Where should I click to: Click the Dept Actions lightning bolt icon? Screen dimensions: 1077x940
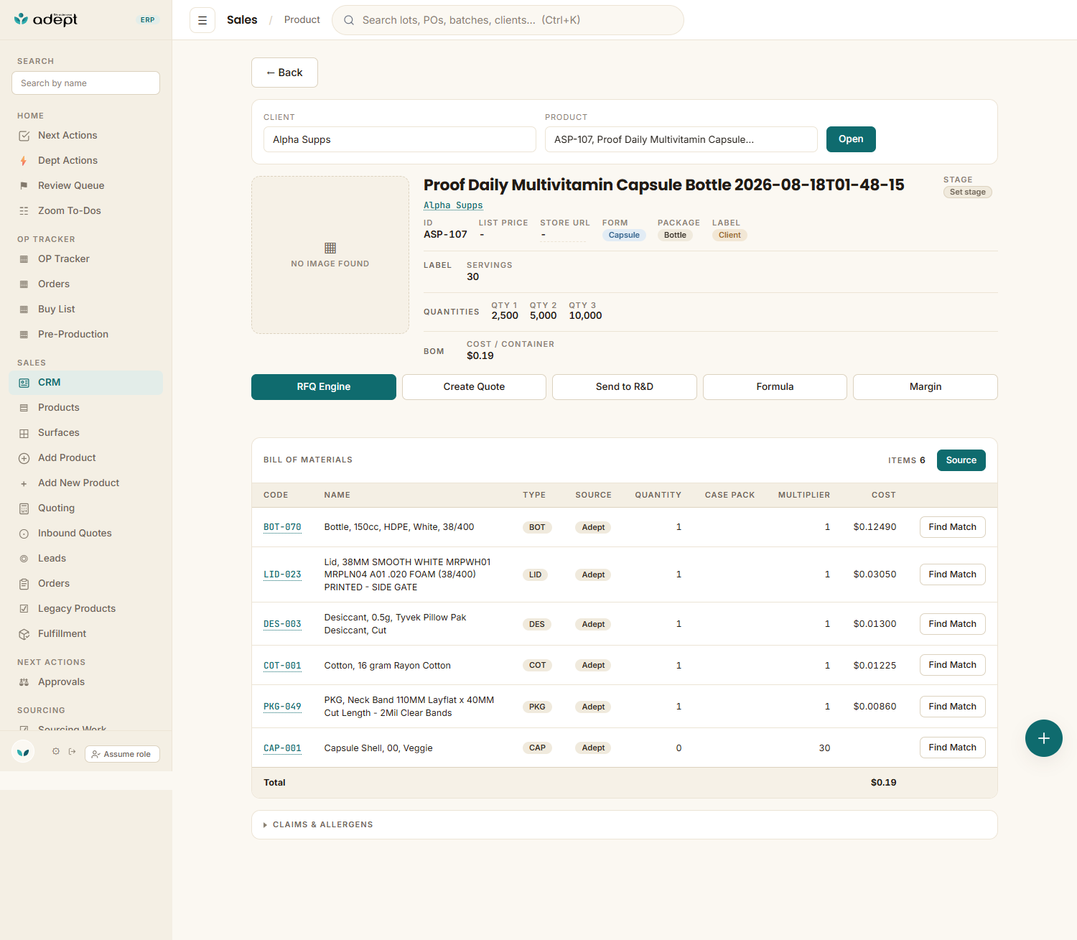[x=24, y=161]
